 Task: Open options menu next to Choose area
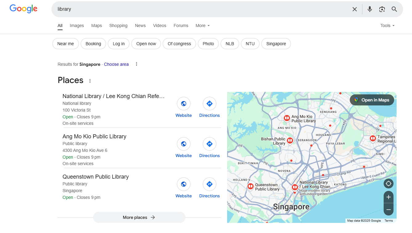(x=137, y=64)
